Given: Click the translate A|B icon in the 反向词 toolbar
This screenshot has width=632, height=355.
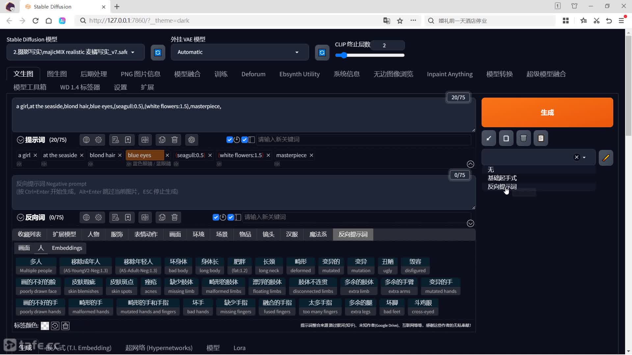Looking at the screenshot, I should 145,217.
